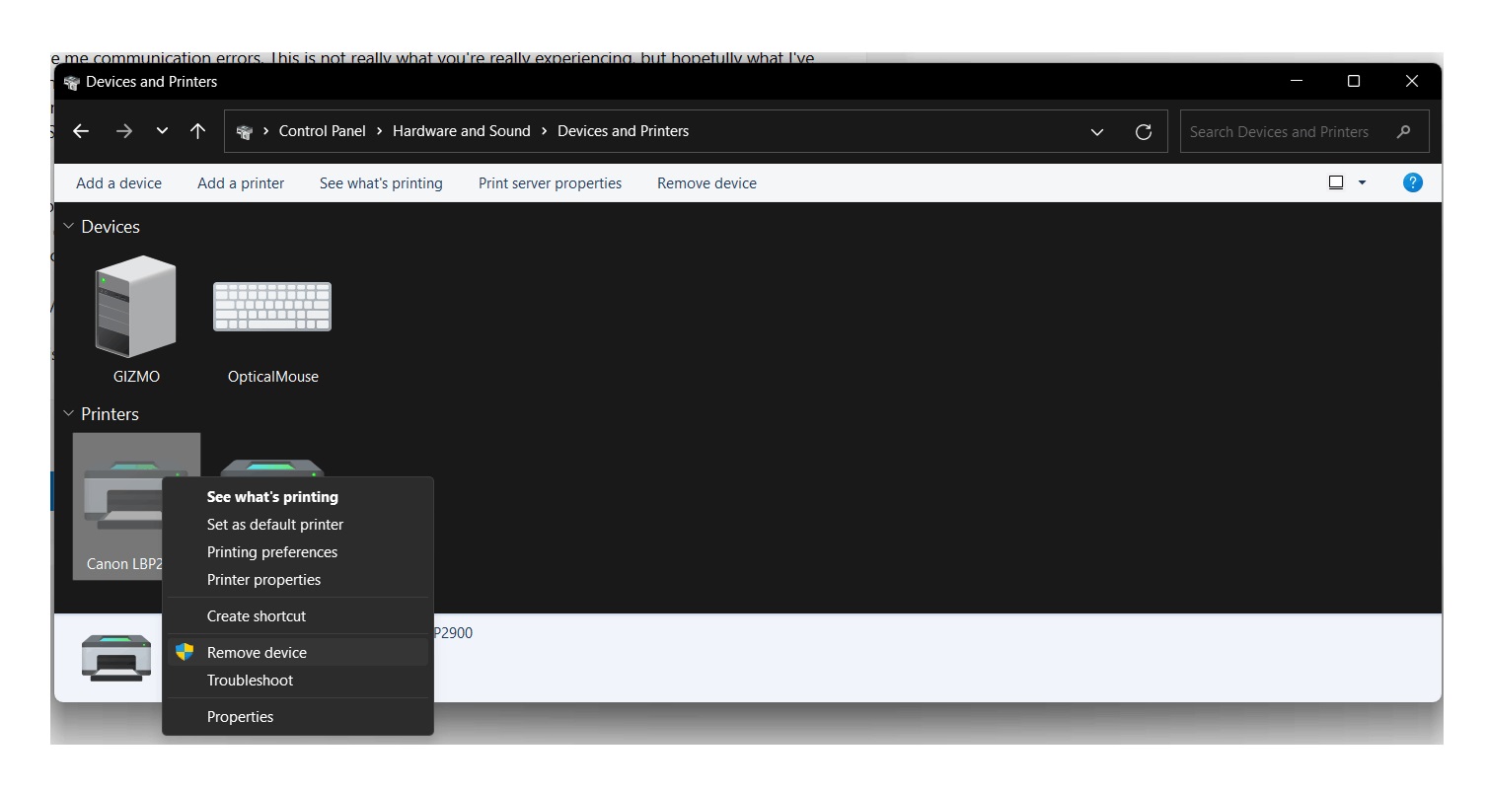Open the view options dropdown arrow
Image resolution: width=1486 pixels, height=791 pixels.
point(1363,182)
